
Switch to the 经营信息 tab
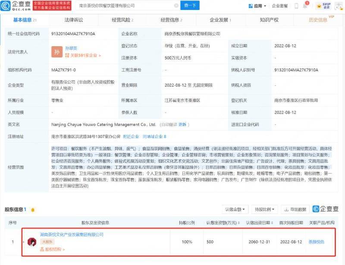171,20
